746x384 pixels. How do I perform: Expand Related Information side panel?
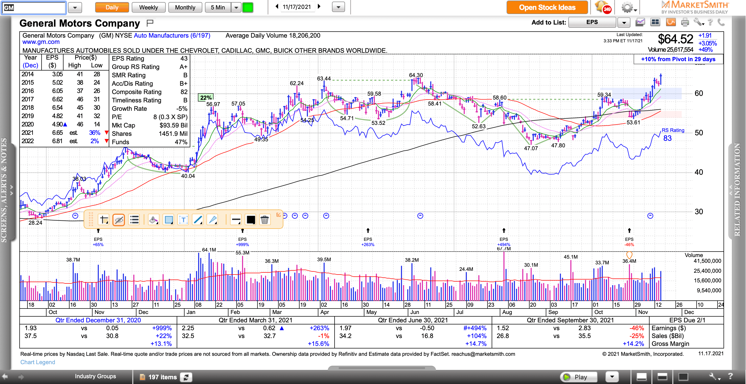[x=737, y=190]
